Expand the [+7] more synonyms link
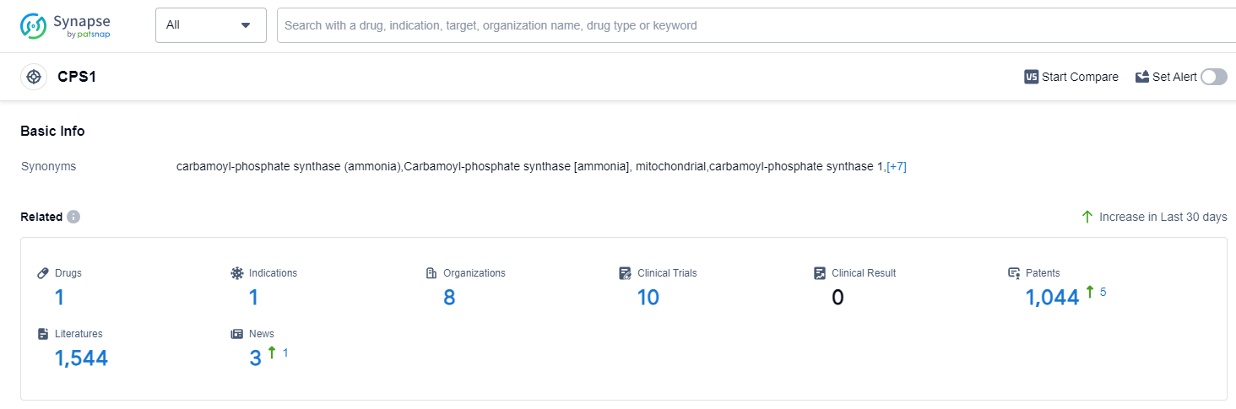The width and height of the screenshot is (1236, 409). pyautogui.click(x=897, y=166)
